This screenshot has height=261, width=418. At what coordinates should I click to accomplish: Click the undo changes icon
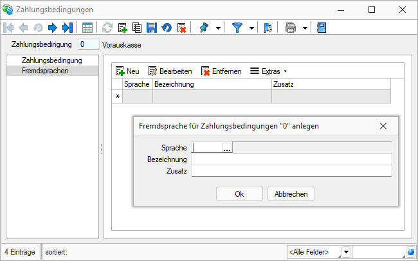(167, 28)
